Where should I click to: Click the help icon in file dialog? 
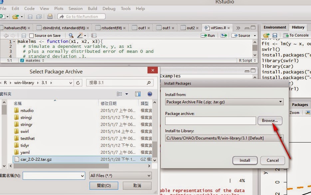point(150,94)
